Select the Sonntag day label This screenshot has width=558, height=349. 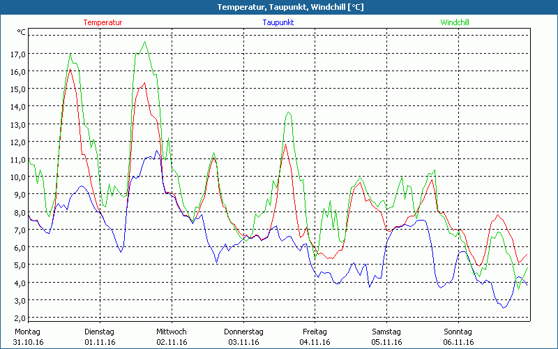[x=458, y=332]
